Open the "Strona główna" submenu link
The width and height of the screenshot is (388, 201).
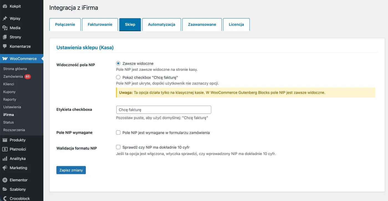tap(15, 69)
